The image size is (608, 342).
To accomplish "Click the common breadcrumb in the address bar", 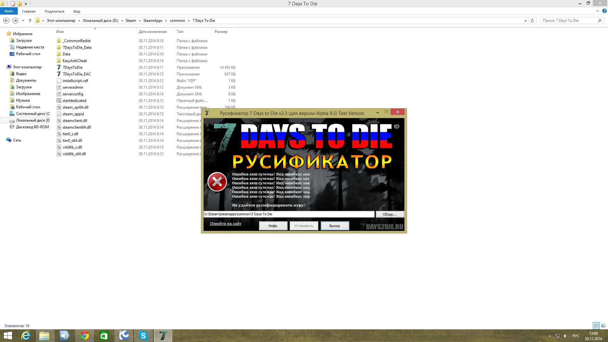I will [x=177, y=21].
